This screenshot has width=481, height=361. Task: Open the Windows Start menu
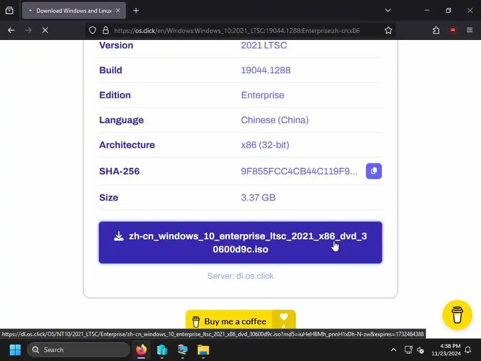[15, 350]
